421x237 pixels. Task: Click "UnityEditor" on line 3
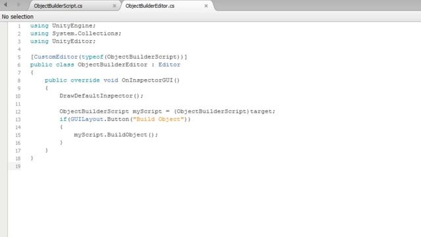[x=72, y=41]
